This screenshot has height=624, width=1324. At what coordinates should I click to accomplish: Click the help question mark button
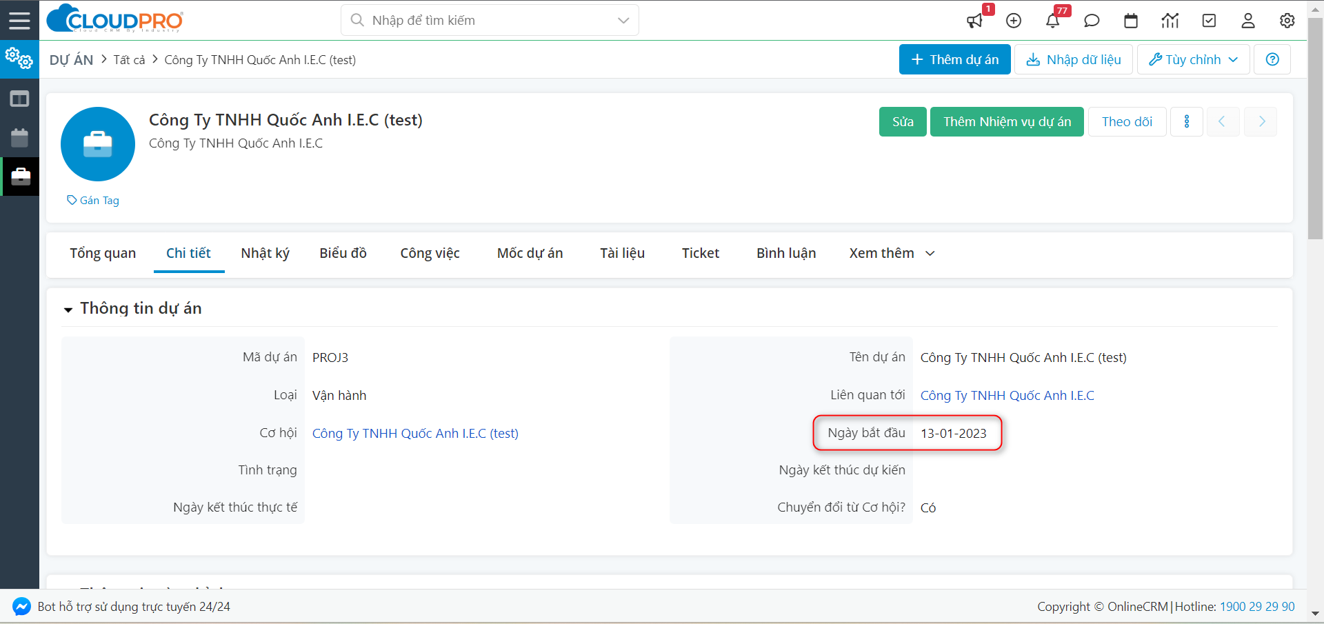(1272, 59)
